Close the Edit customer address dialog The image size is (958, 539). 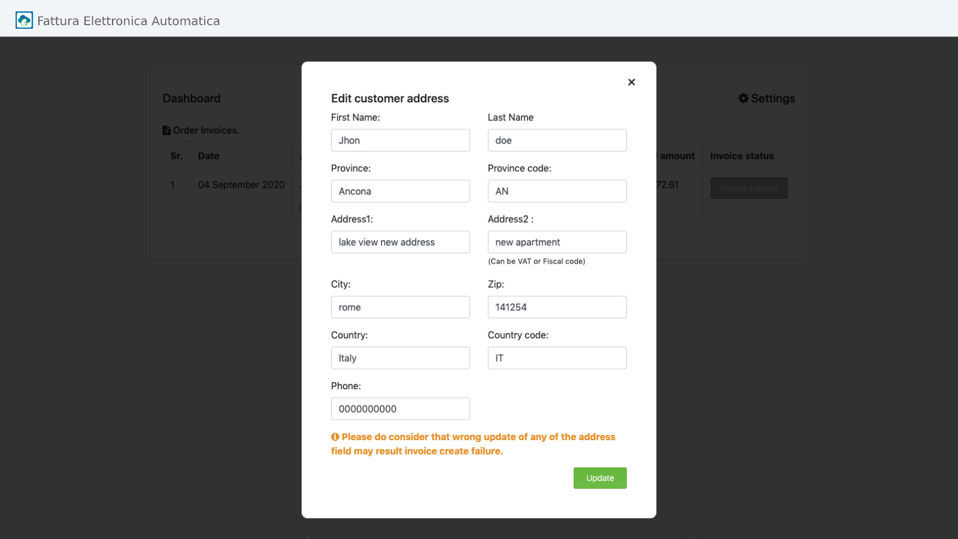[x=631, y=82]
